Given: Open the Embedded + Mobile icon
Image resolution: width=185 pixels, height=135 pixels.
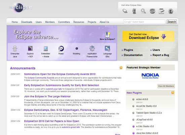Looking at the screenshot, I should [x=46, y=49].
